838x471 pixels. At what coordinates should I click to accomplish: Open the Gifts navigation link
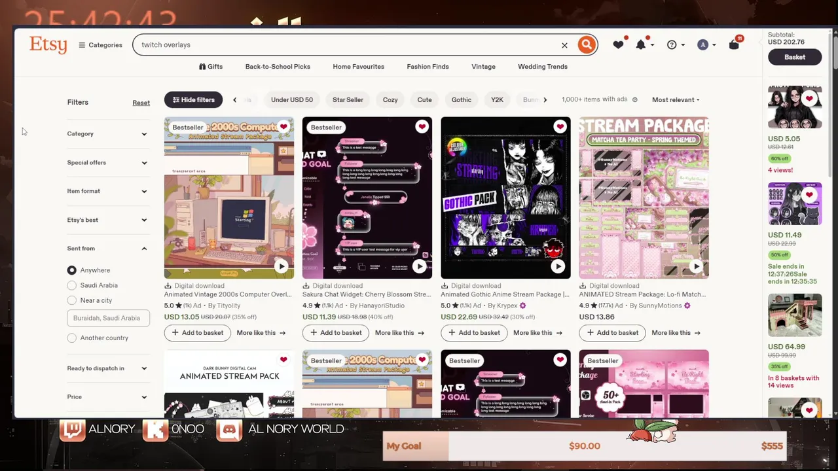(x=211, y=67)
